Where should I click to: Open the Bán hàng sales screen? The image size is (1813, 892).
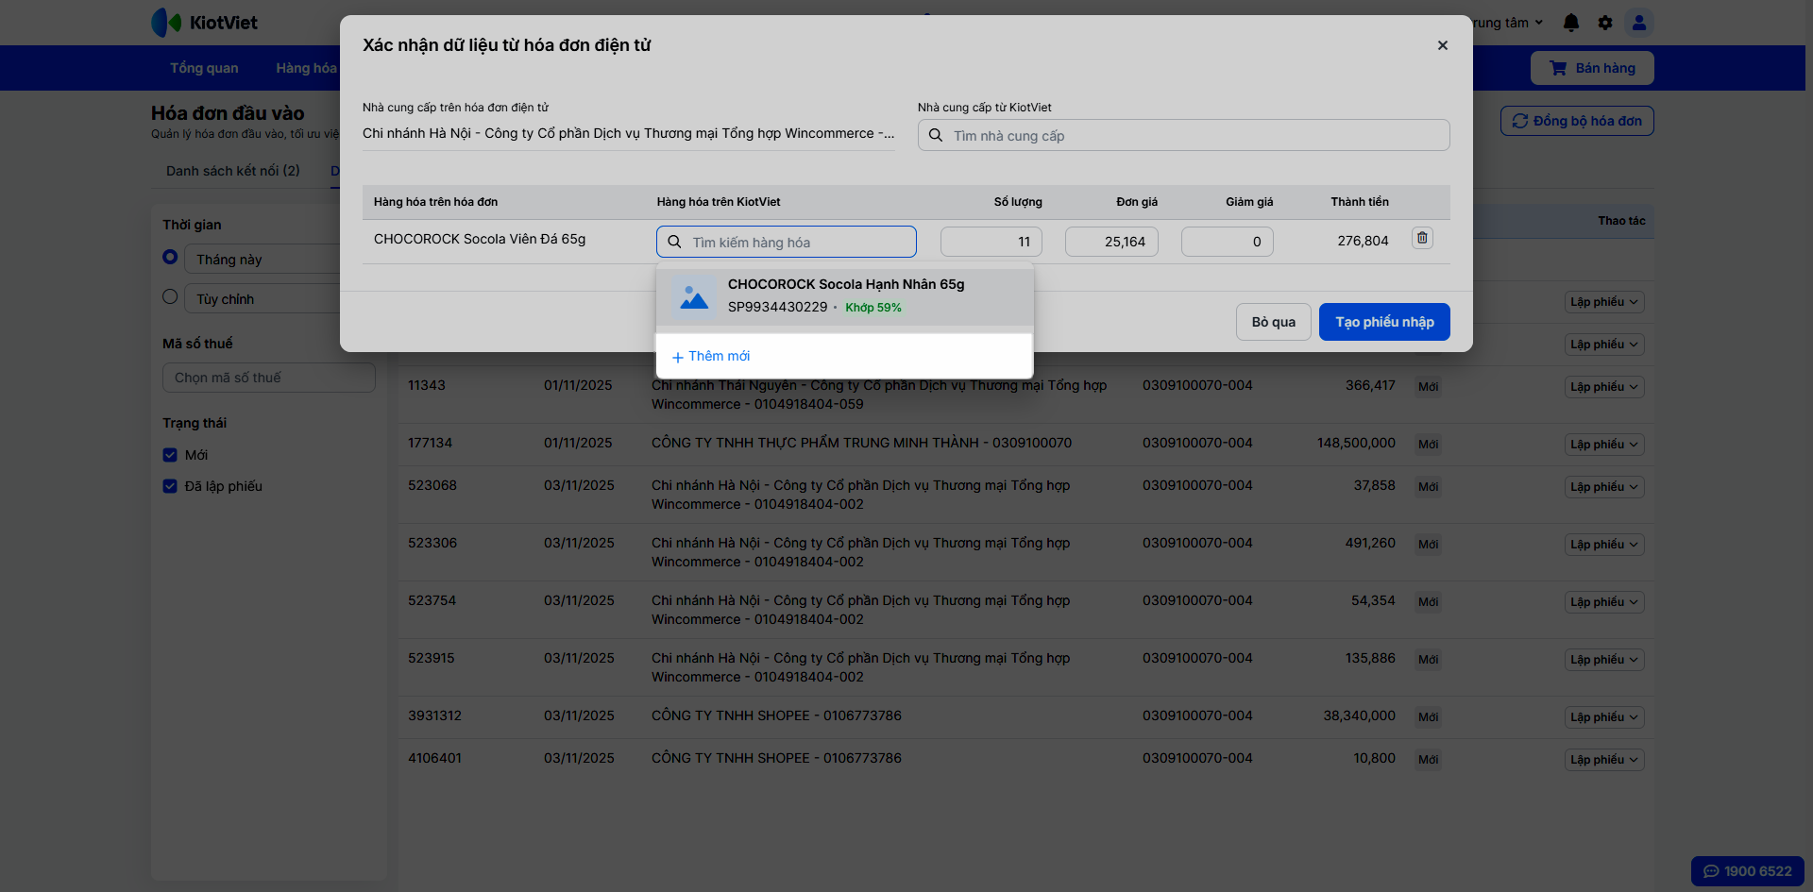point(1592,68)
